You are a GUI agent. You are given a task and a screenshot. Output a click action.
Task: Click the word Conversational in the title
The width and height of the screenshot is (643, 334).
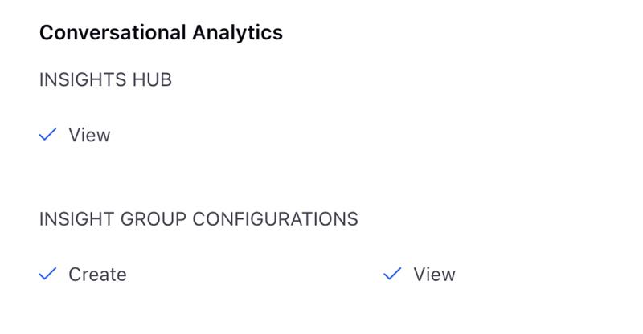pos(113,32)
